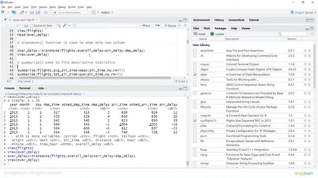The image size is (318, 178).
Task: Uncheck the nycflights13 package box
Action: pos(195,121)
